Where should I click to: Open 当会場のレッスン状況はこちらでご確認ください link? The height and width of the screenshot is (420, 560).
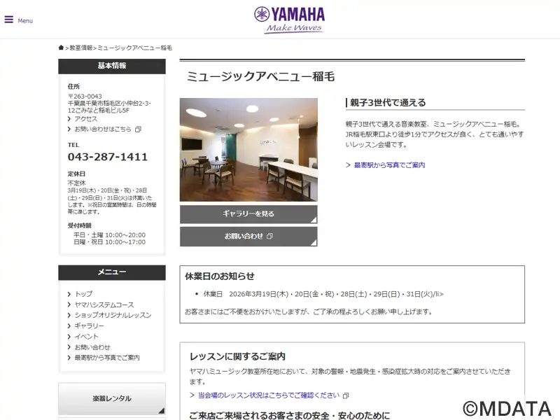click(x=269, y=395)
